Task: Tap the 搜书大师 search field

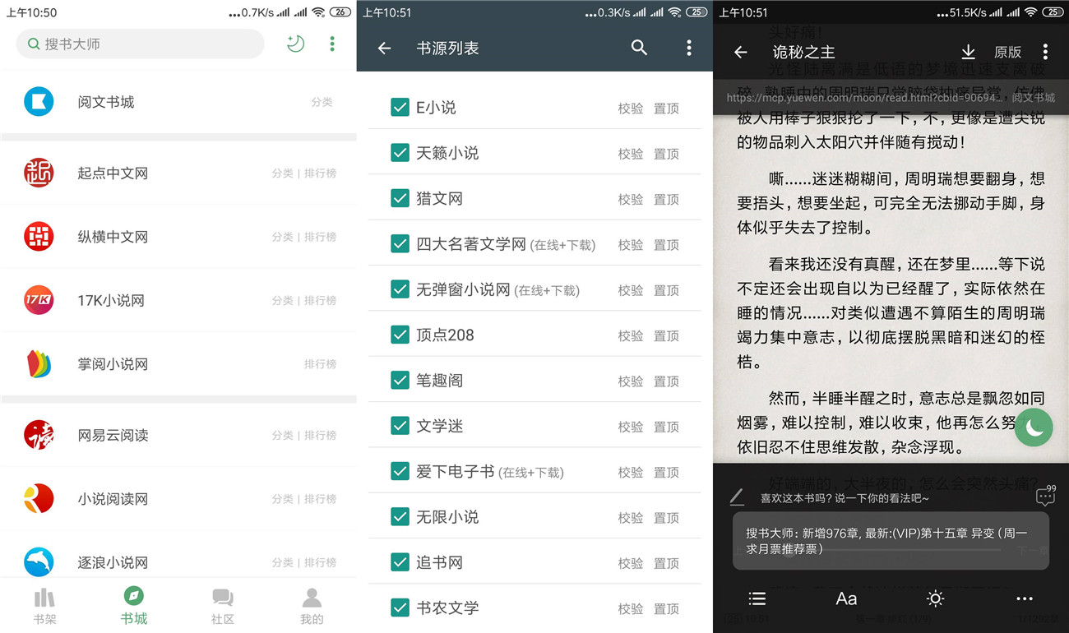Action: point(141,44)
